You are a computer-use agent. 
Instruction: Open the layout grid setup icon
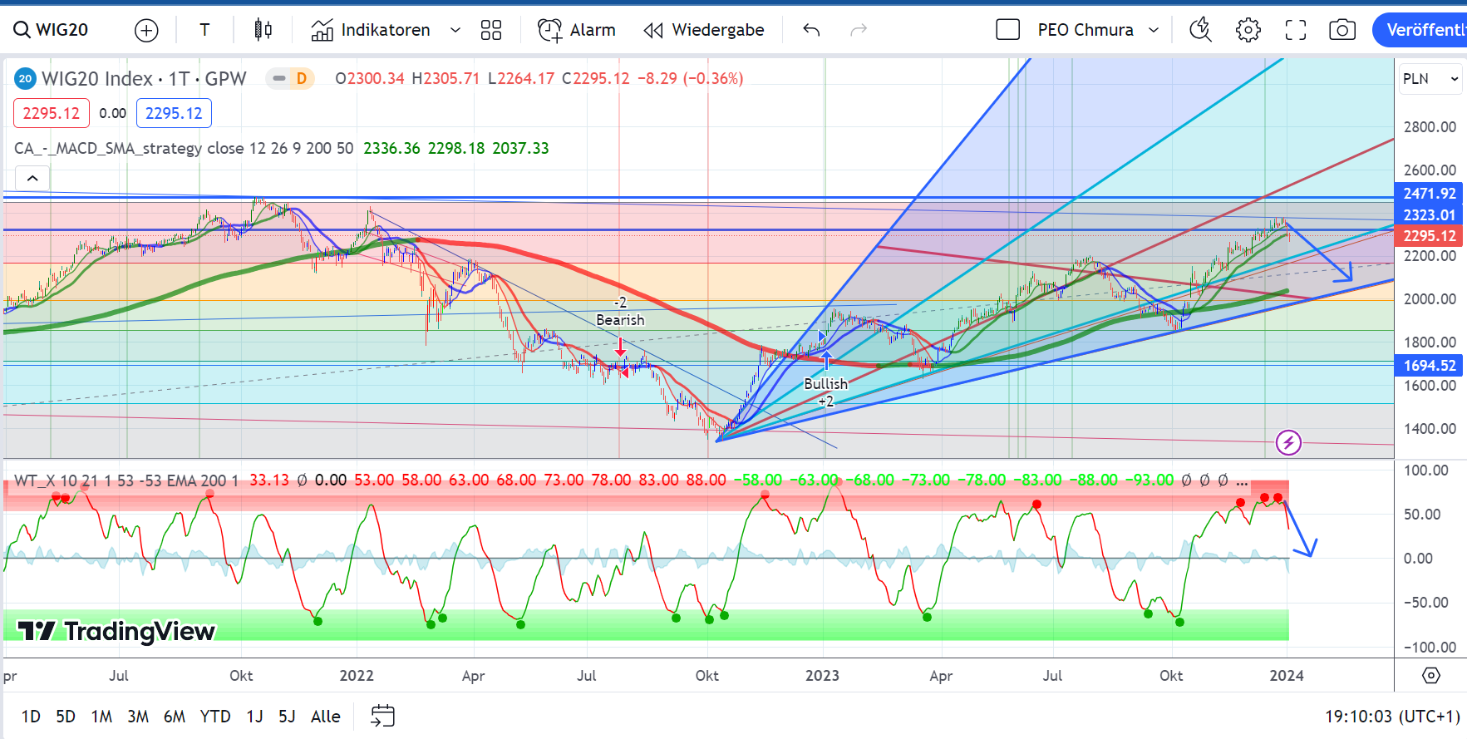tap(491, 31)
